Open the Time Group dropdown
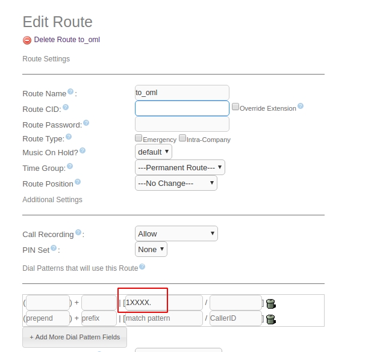This screenshot has height=352, width=377. [180, 167]
